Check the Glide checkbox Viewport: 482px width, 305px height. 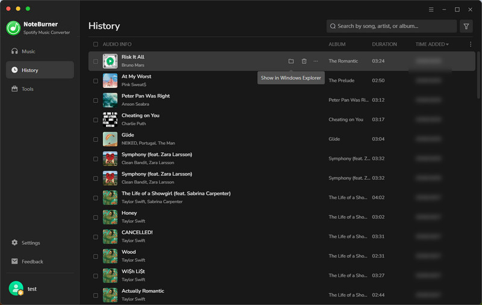tap(96, 140)
